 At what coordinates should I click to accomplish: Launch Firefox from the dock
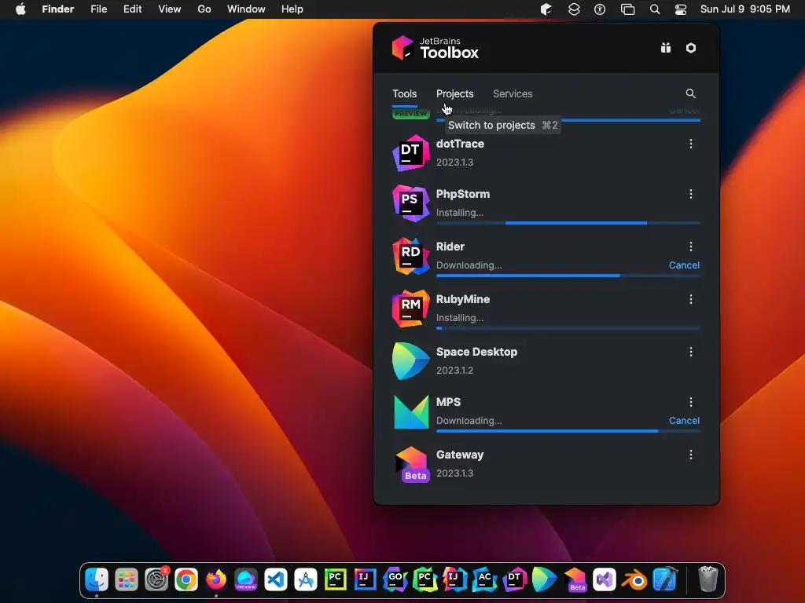(x=216, y=580)
